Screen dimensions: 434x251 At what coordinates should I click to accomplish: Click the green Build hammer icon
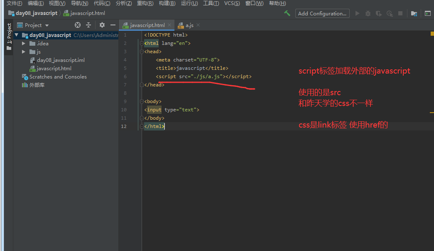[287, 13]
